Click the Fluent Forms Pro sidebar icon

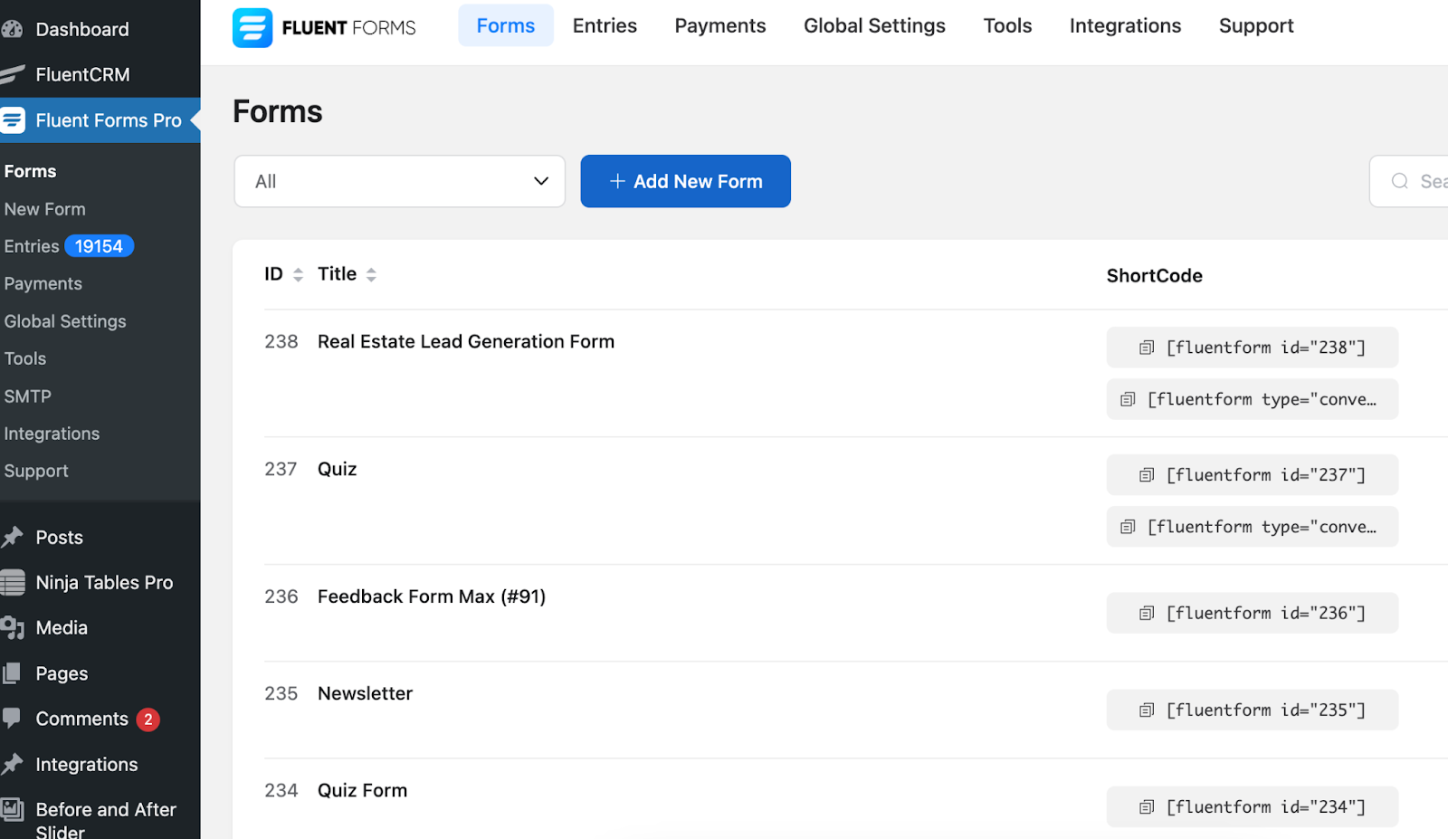click(x=13, y=119)
